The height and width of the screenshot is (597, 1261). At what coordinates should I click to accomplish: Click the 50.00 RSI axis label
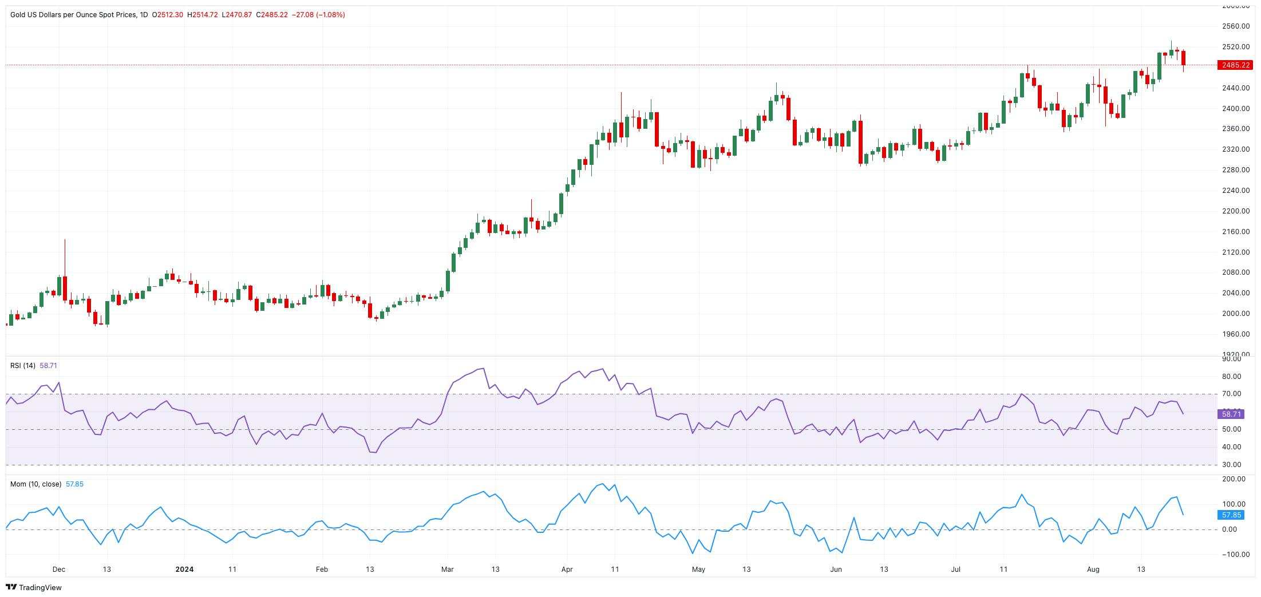point(1231,429)
